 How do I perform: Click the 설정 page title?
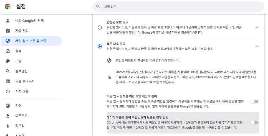coord(21,7)
